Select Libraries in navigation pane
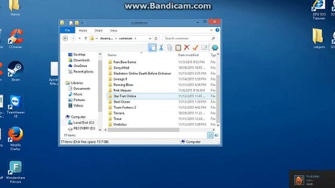This screenshot has width=335, height=188. coord(77,83)
